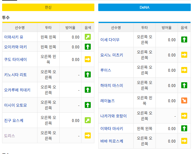Click 선수명 header in DeNA table
This screenshot has width=195, height=154.
pyautogui.click(x=116, y=28)
